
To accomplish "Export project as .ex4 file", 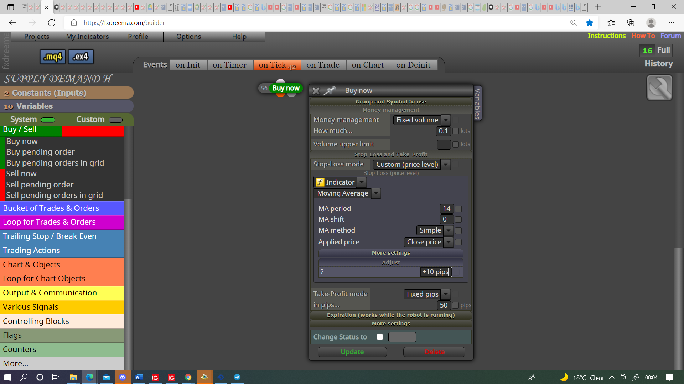I will (81, 57).
